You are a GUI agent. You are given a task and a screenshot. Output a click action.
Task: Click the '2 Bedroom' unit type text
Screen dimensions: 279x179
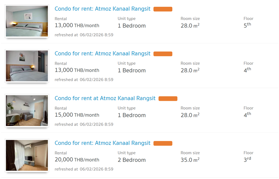point(132,160)
